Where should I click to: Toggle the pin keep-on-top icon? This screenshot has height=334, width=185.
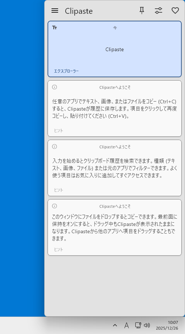(x=142, y=11)
